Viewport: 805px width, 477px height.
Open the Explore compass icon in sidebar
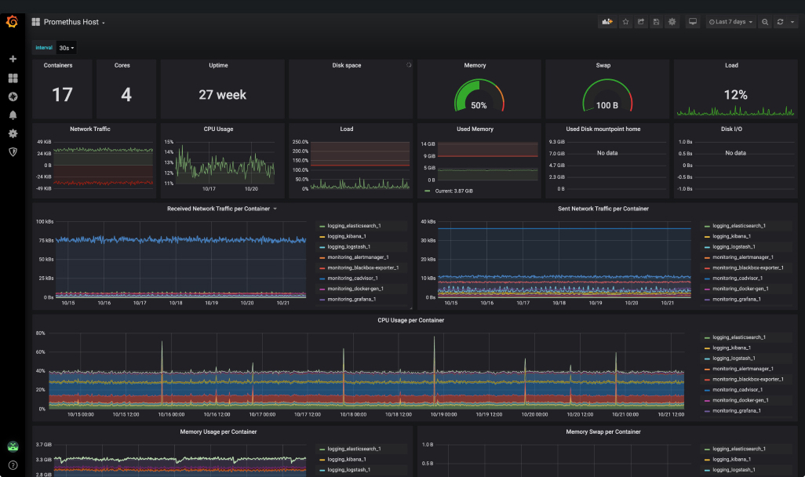(12, 96)
